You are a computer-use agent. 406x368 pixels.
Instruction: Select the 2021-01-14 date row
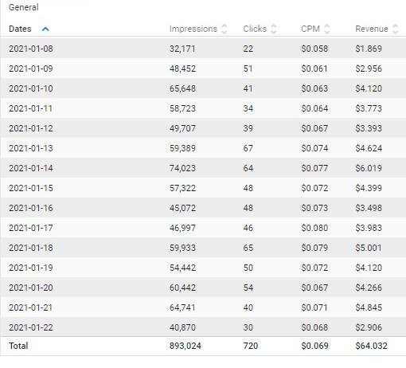pos(203,168)
